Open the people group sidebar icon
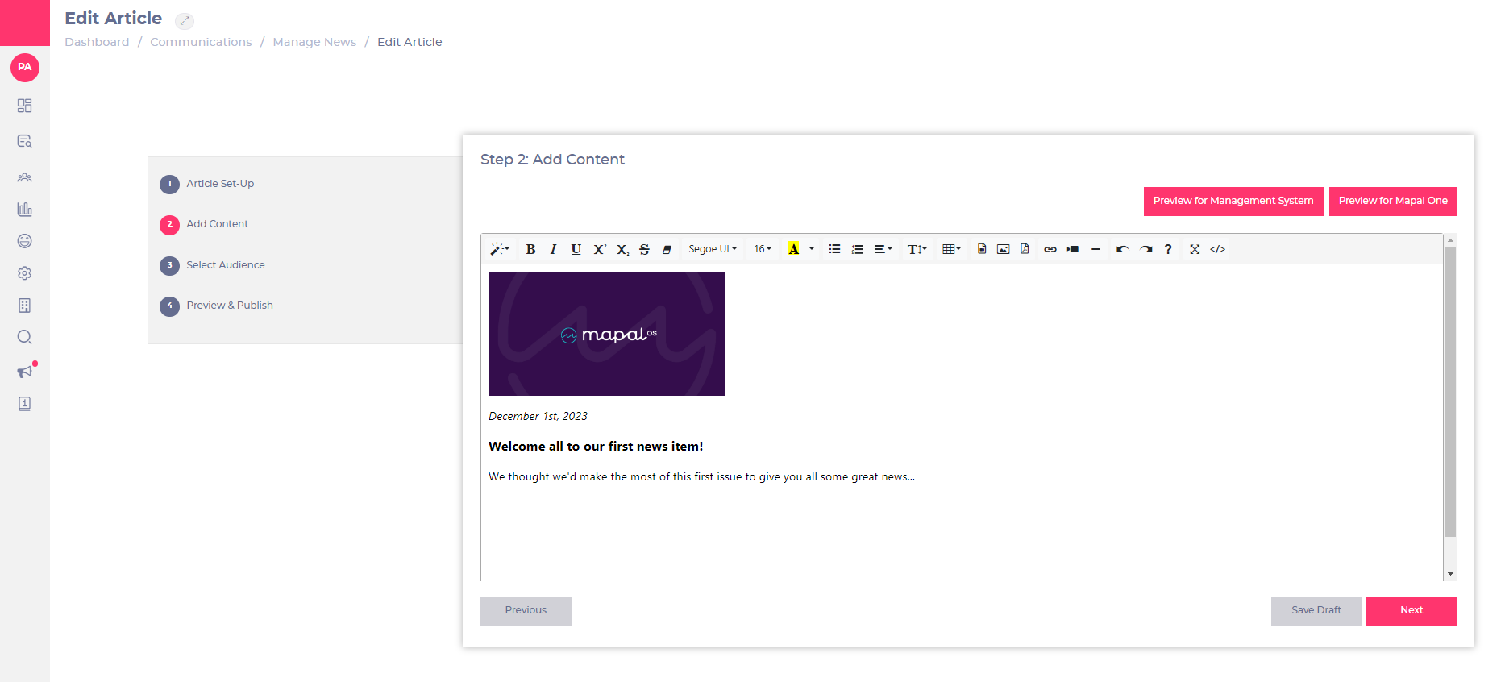Image resolution: width=1505 pixels, height=682 pixels. click(x=25, y=177)
